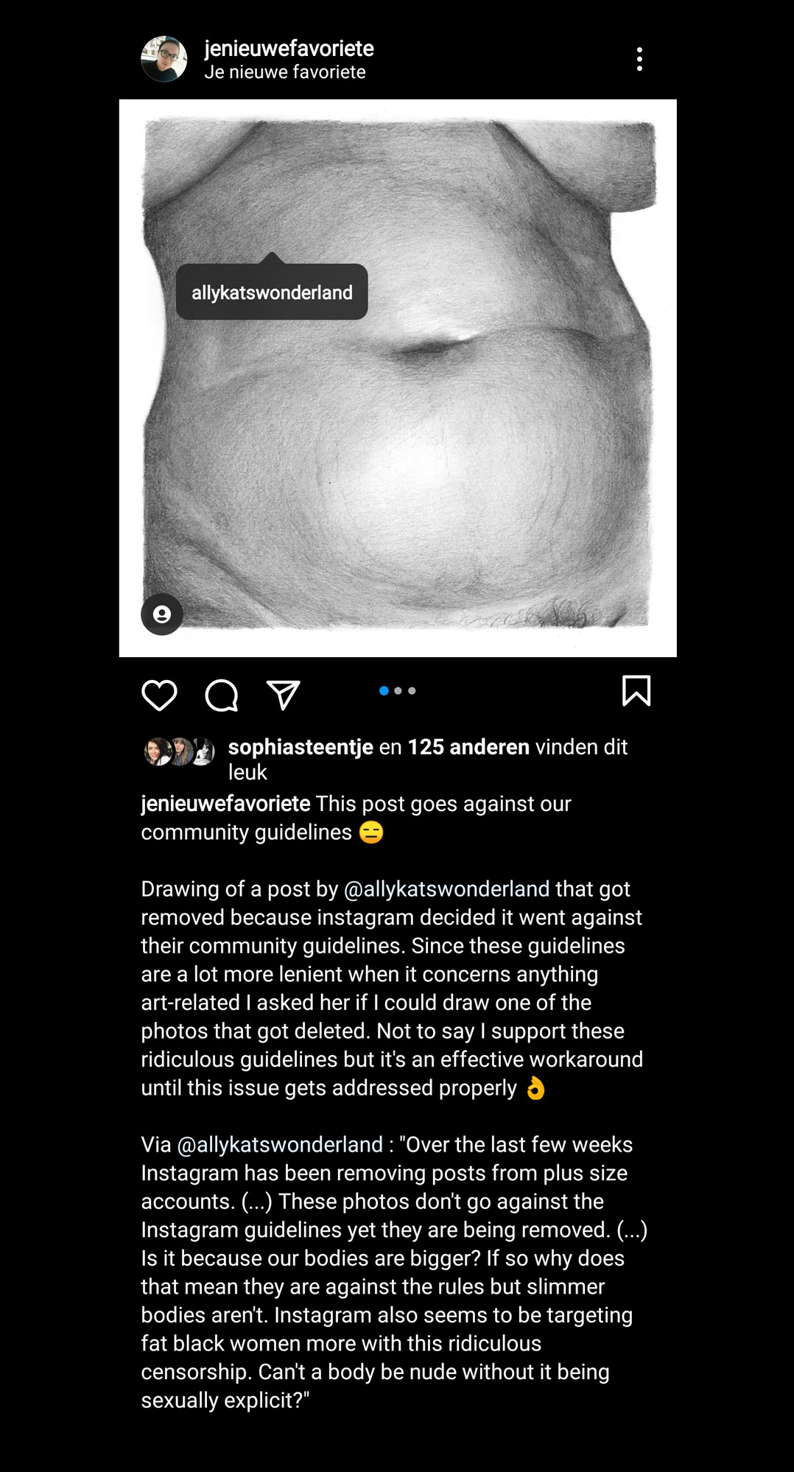
Task: Open @allykatswonderland mention after 'Drawing of a post by'
Action: click(446, 889)
